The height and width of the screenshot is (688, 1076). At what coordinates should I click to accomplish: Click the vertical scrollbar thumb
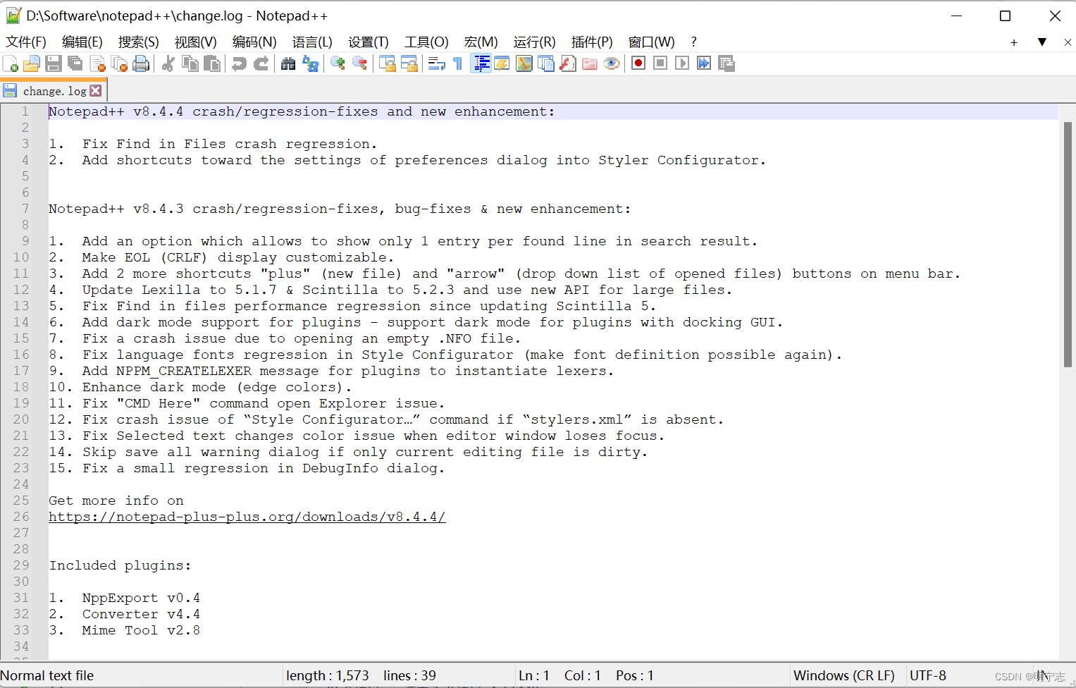click(x=1068, y=245)
